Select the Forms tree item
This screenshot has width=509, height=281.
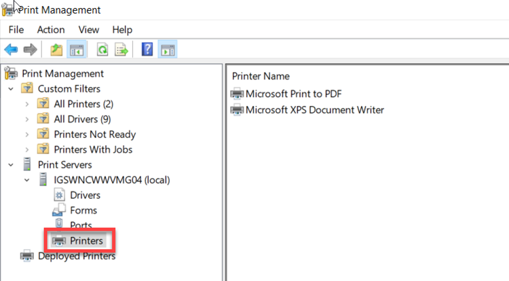[83, 210]
